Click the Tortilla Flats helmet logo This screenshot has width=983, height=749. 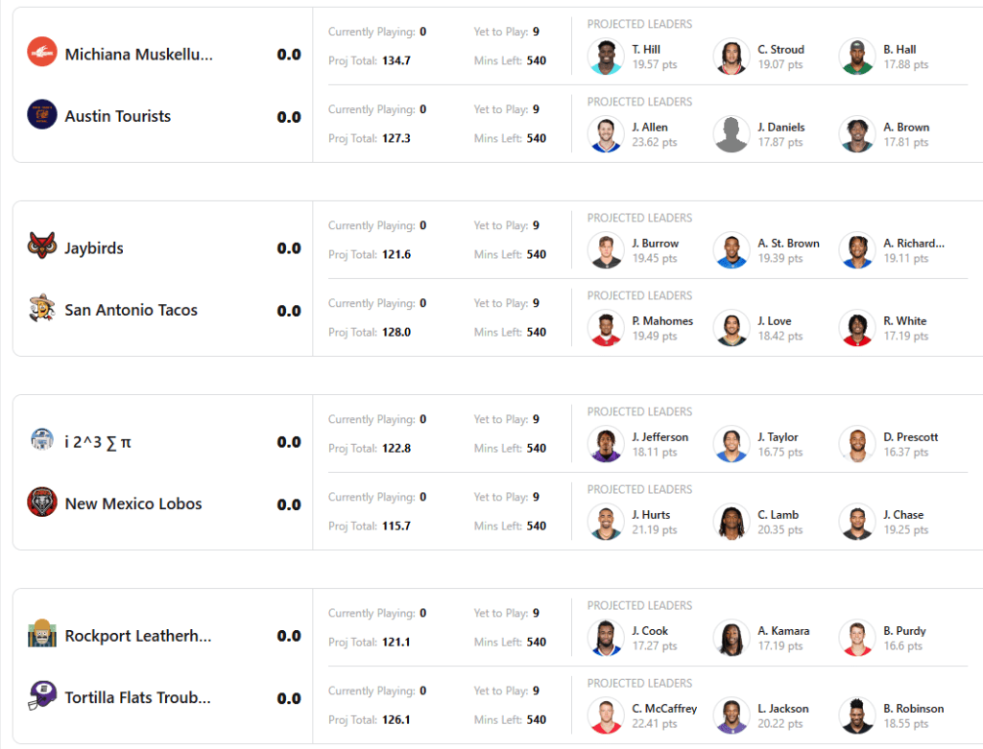pyautogui.click(x=42, y=696)
